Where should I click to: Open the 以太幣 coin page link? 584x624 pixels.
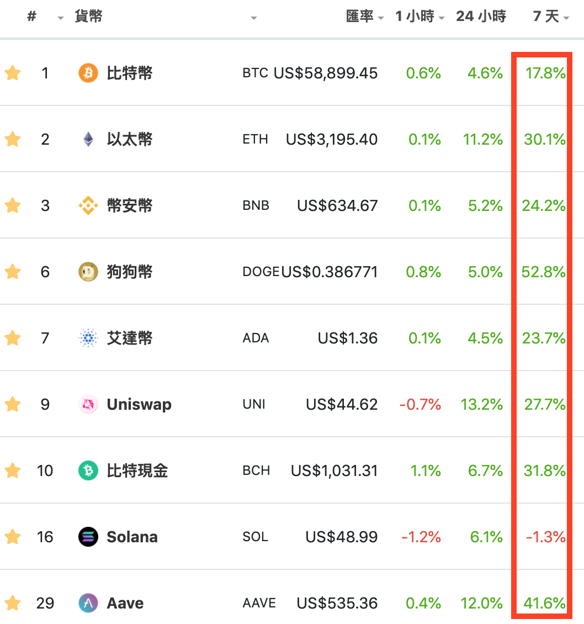pos(130,139)
